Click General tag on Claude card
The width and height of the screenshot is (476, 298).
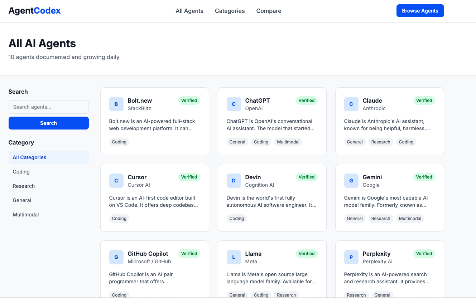[x=355, y=142]
